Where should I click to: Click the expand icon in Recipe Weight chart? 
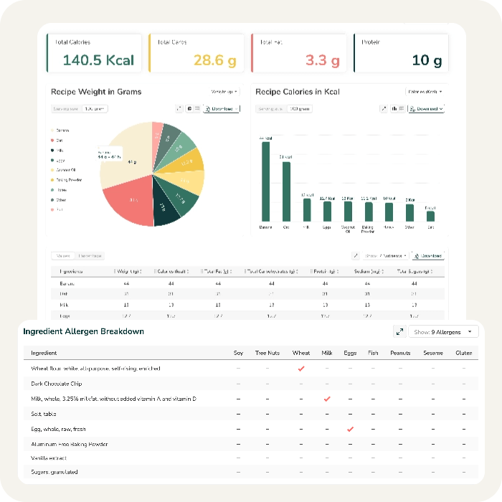179,109
